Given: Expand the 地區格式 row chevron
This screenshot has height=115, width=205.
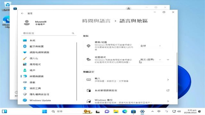Looking at the screenshot, I should pyautogui.click(x=168, y=60).
